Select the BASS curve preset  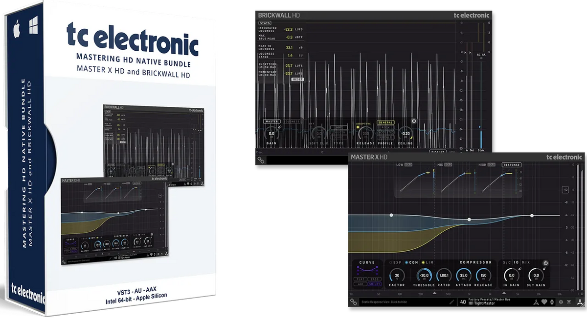tap(374, 279)
